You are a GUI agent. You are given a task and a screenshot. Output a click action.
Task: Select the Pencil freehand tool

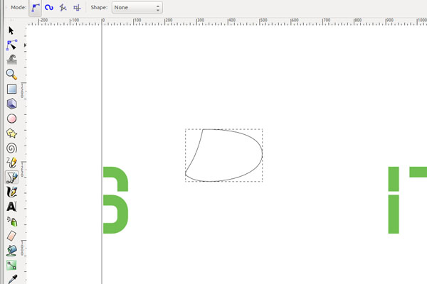(x=11, y=163)
